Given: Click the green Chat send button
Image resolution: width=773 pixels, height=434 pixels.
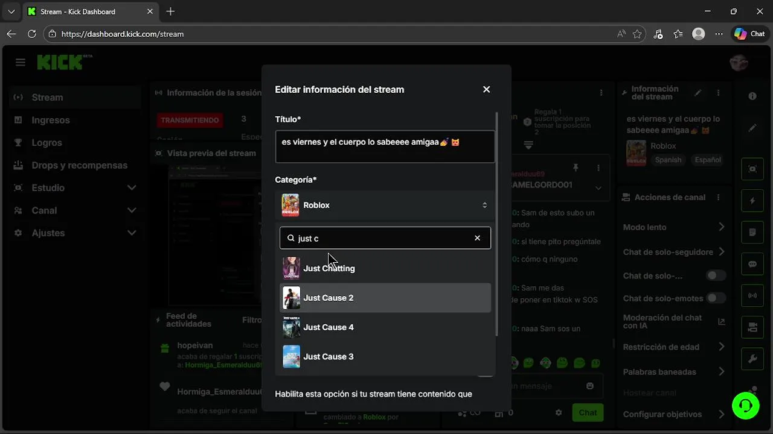Looking at the screenshot, I should pyautogui.click(x=588, y=413).
